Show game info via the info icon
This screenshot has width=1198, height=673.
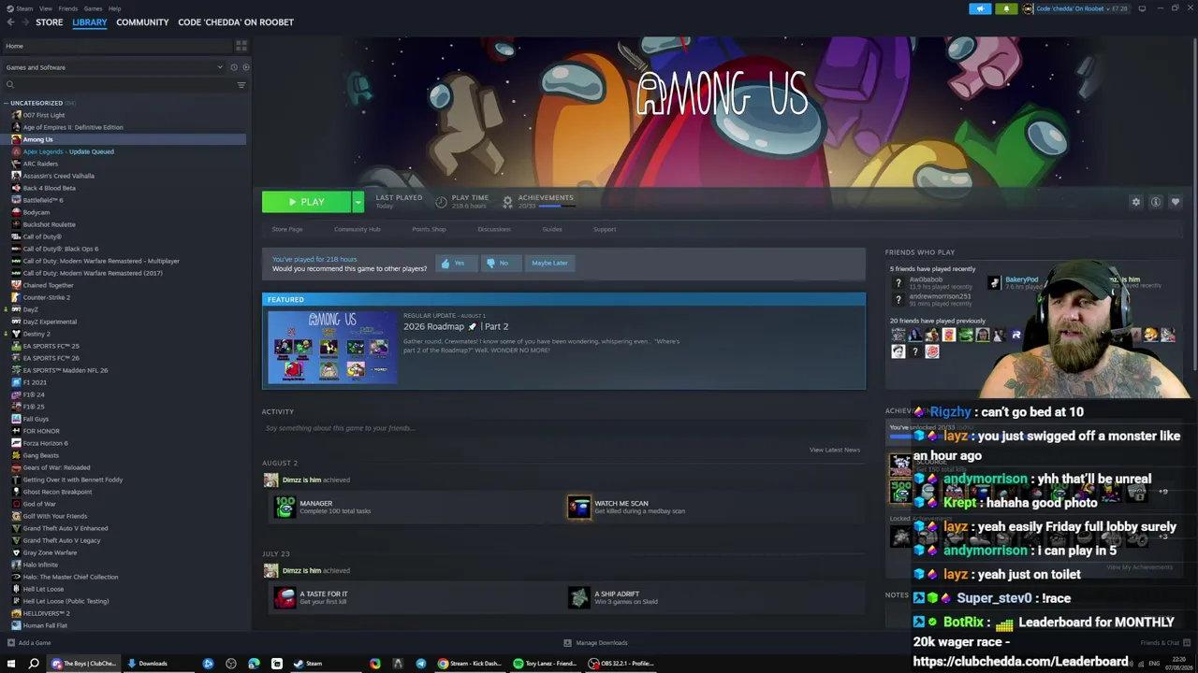pyautogui.click(x=1156, y=202)
